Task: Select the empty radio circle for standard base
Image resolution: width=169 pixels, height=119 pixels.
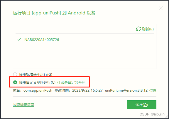Action: pyautogui.click(x=15, y=75)
